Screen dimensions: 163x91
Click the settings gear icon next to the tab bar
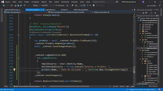click(134, 10)
